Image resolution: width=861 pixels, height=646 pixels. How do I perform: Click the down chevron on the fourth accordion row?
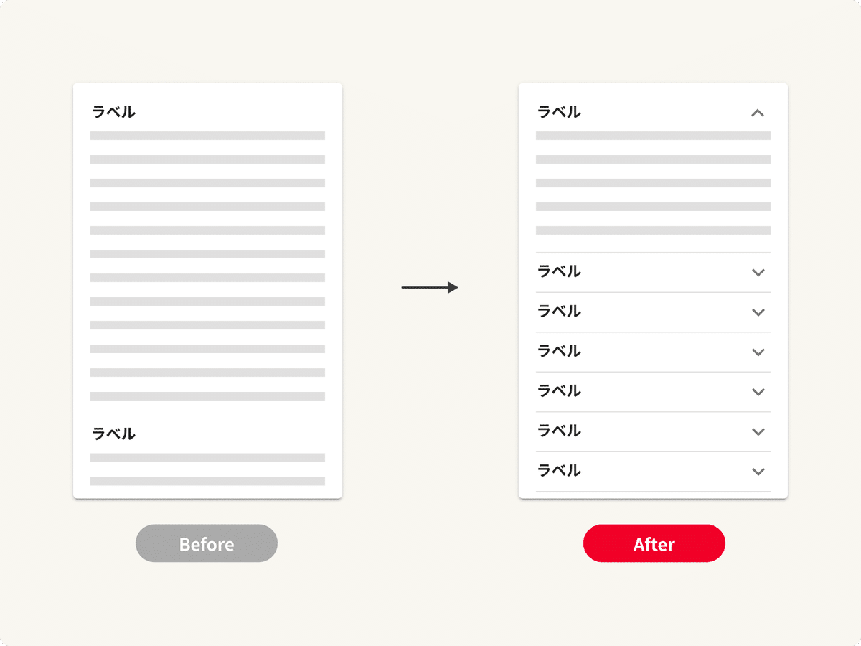pyautogui.click(x=758, y=352)
